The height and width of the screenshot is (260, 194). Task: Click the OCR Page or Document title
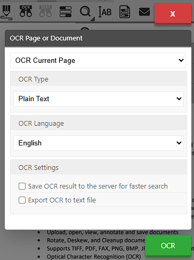pos(46,38)
